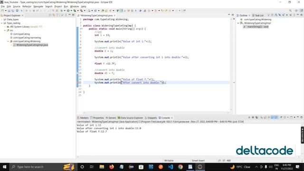
Task: Save the current file with Save icon
Action: point(9,10)
